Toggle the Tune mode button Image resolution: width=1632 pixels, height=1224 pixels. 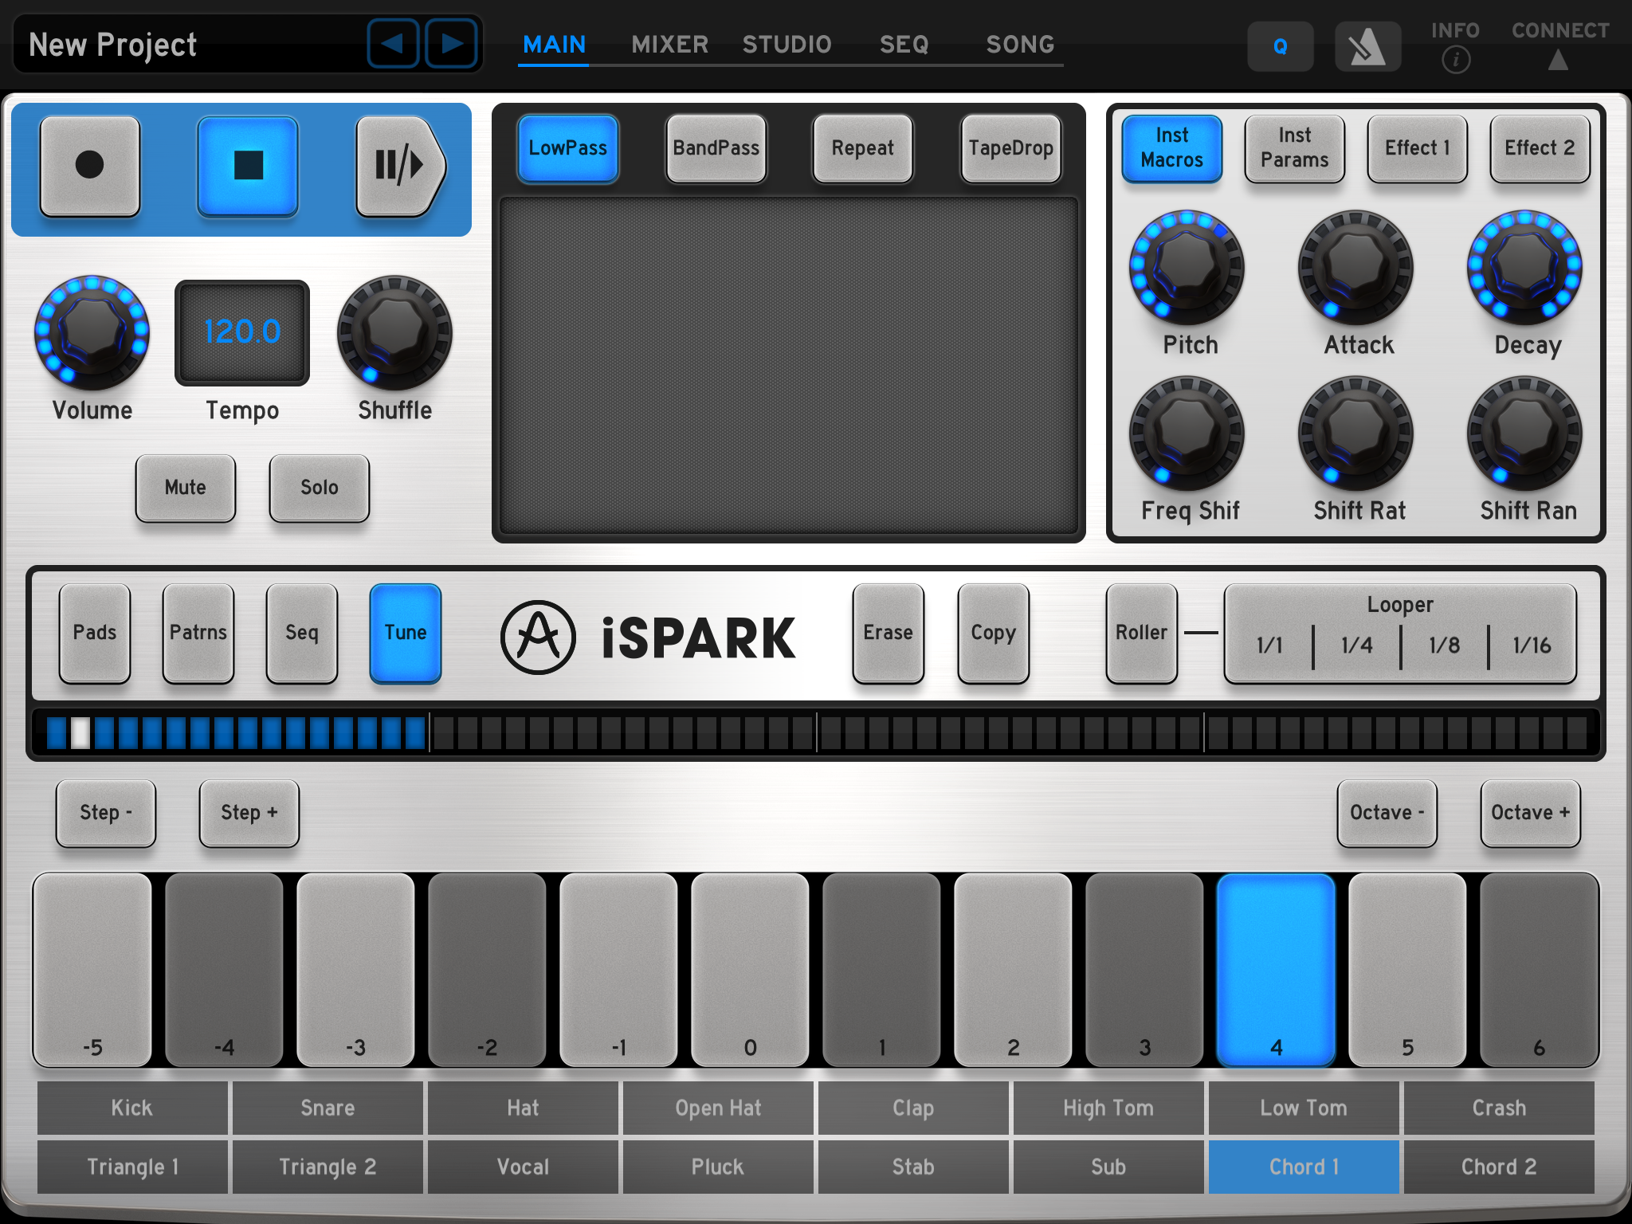406,634
